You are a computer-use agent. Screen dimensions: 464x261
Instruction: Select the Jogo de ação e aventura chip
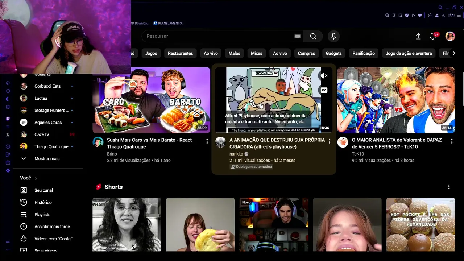pyautogui.click(x=409, y=53)
